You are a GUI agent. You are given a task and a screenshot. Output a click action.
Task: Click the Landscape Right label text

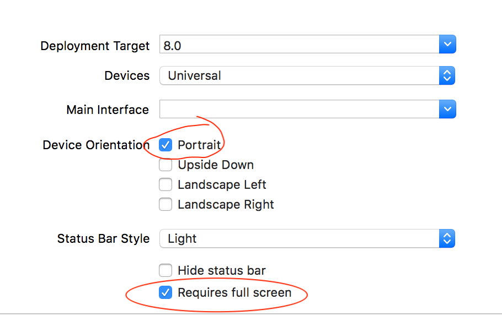(226, 204)
